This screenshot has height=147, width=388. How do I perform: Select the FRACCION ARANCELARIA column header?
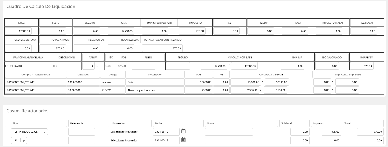click(28, 57)
